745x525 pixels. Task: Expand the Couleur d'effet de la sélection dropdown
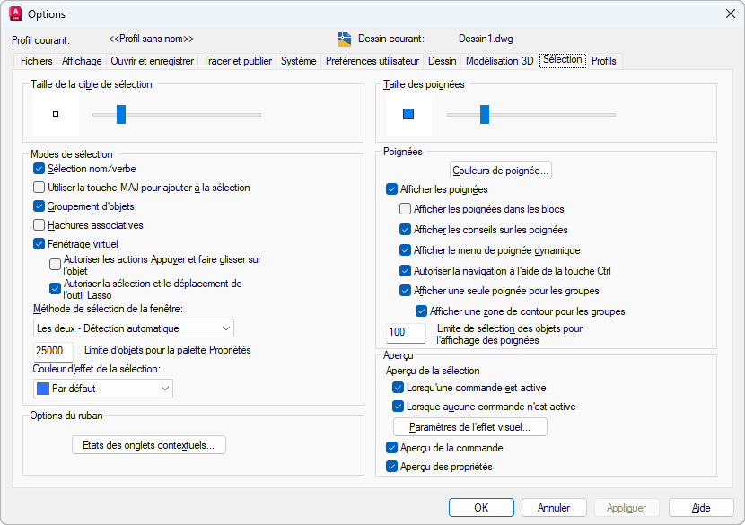point(102,389)
